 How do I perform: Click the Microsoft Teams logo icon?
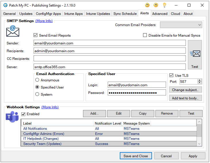coord(12,117)
